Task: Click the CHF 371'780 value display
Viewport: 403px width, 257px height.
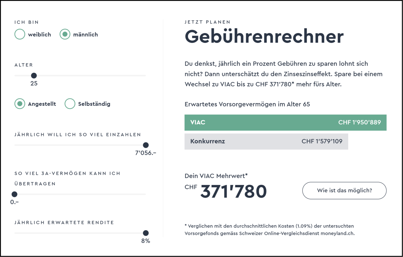Action: coord(233,191)
